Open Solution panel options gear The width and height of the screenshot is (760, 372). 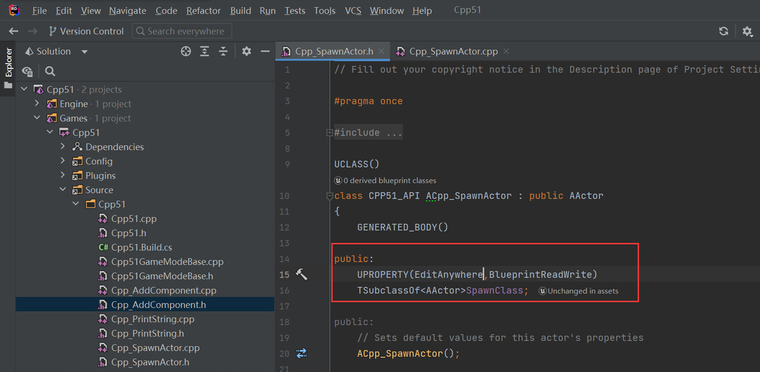[247, 52]
